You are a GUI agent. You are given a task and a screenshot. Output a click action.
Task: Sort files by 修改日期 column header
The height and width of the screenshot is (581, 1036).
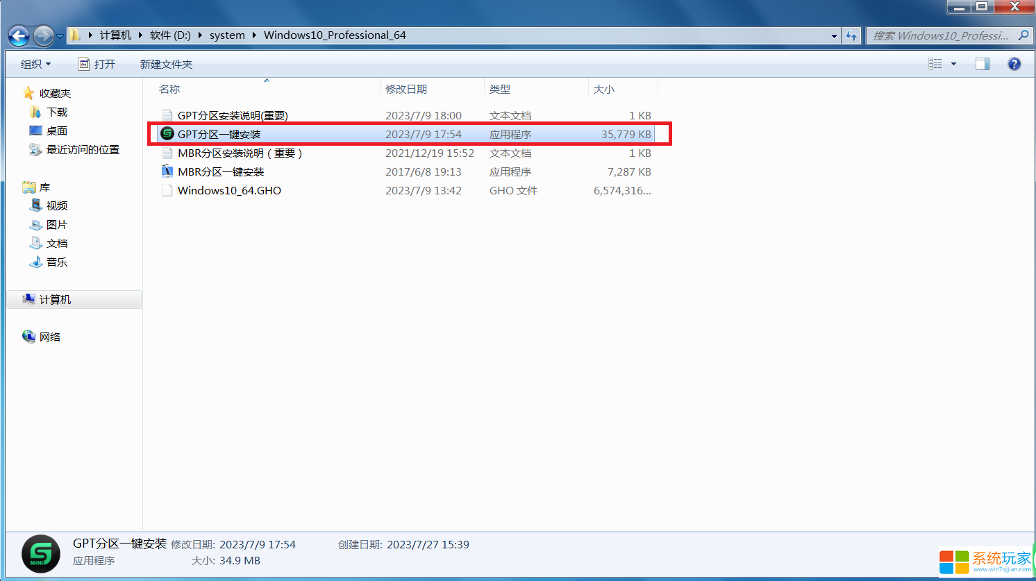click(x=406, y=89)
